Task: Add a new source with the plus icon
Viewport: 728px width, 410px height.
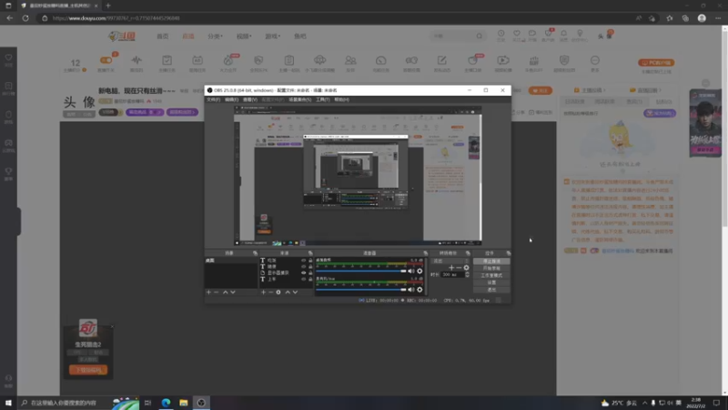Action: pos(263,292)
